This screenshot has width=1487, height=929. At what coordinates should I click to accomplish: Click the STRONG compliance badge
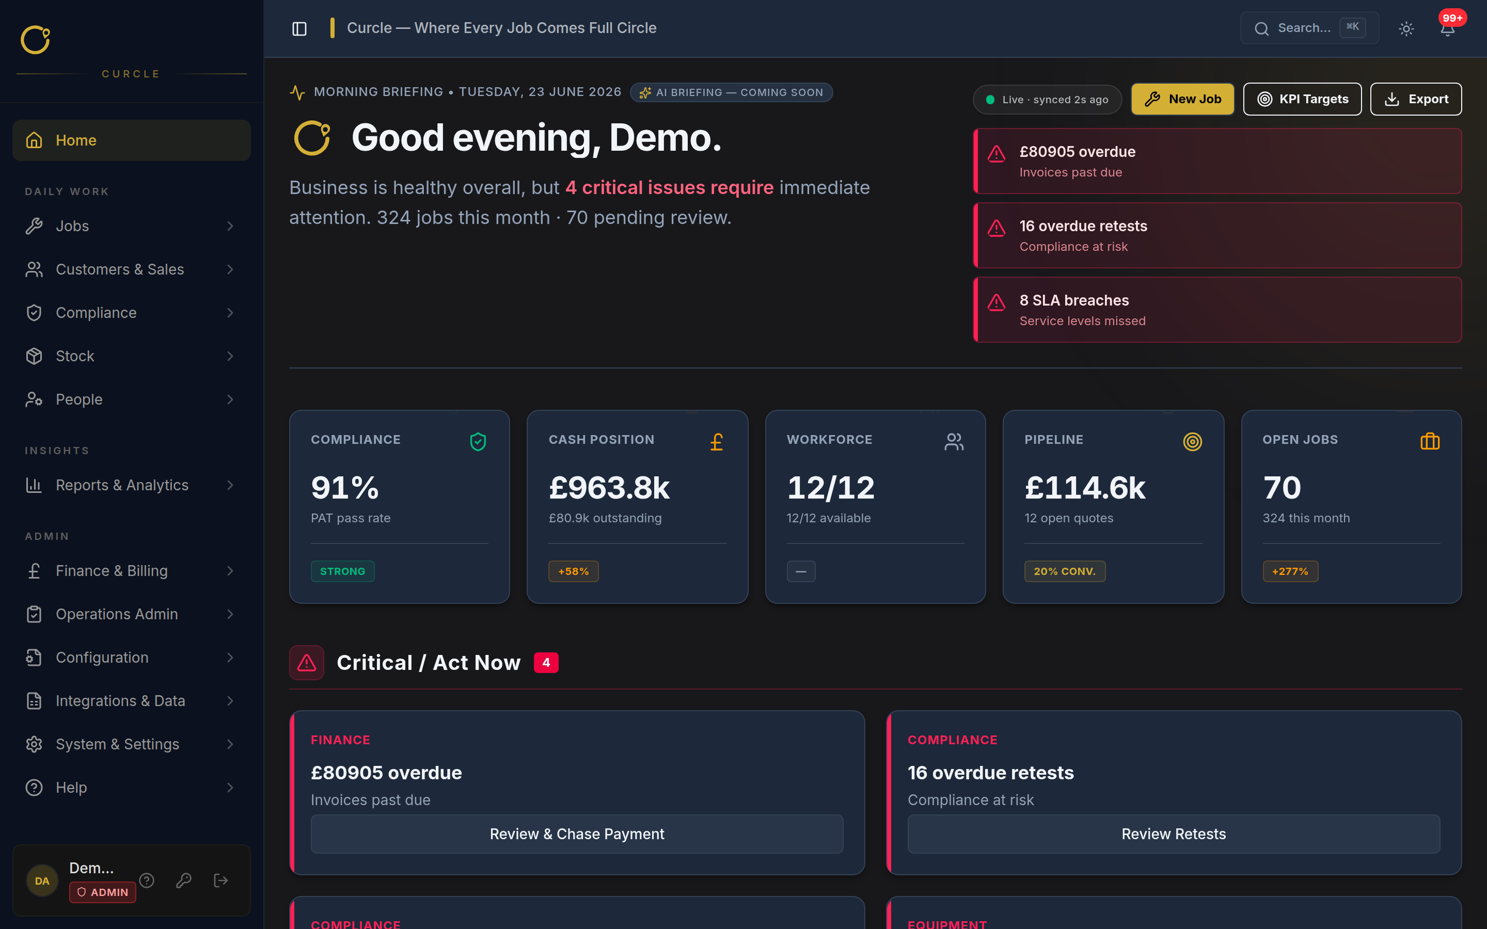(x=342, y=571)
